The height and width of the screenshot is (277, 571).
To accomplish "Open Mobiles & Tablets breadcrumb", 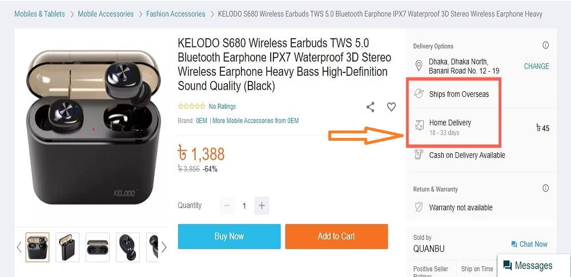I will (x=39, y=14).
